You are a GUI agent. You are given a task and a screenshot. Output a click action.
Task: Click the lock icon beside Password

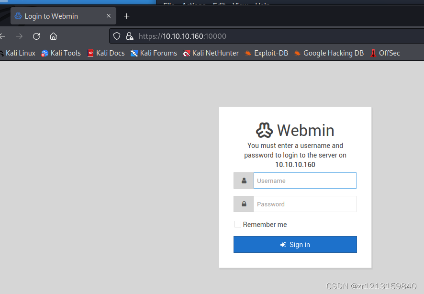coord(244,204)
